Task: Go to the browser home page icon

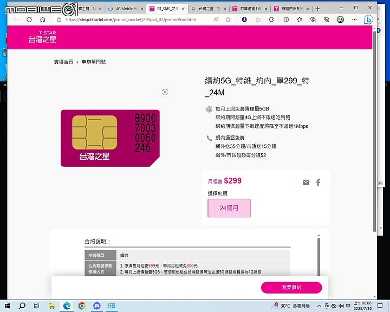Action: pyautogui.click(x=43, y=19)
